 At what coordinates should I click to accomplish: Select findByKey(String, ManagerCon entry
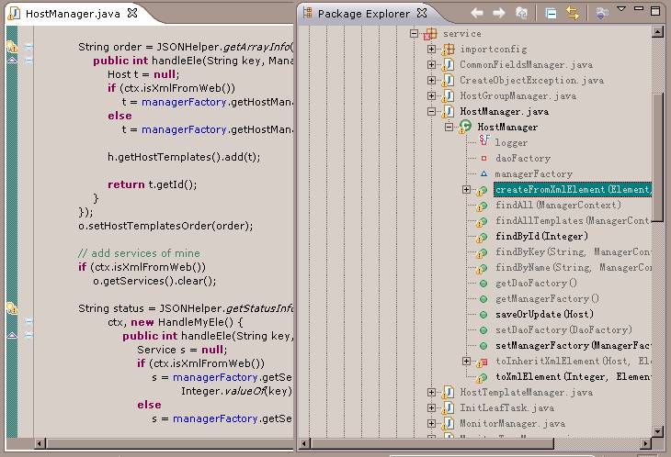(x=573, y=252)
